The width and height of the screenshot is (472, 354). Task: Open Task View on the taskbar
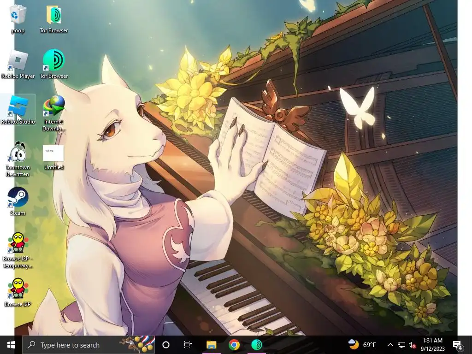188,345
